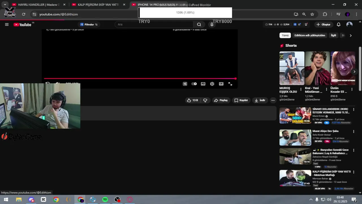Open the tab search dropdown arrow
This screenshot has width=362, height=204.
5,5
